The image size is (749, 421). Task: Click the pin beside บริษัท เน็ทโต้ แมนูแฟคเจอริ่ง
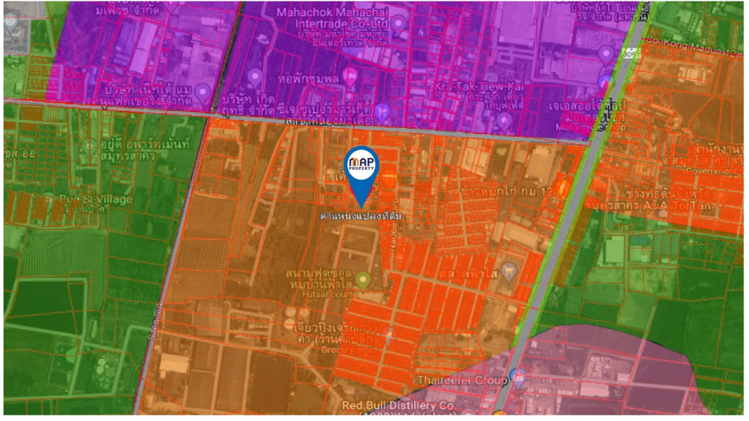(x=203, y=92)
